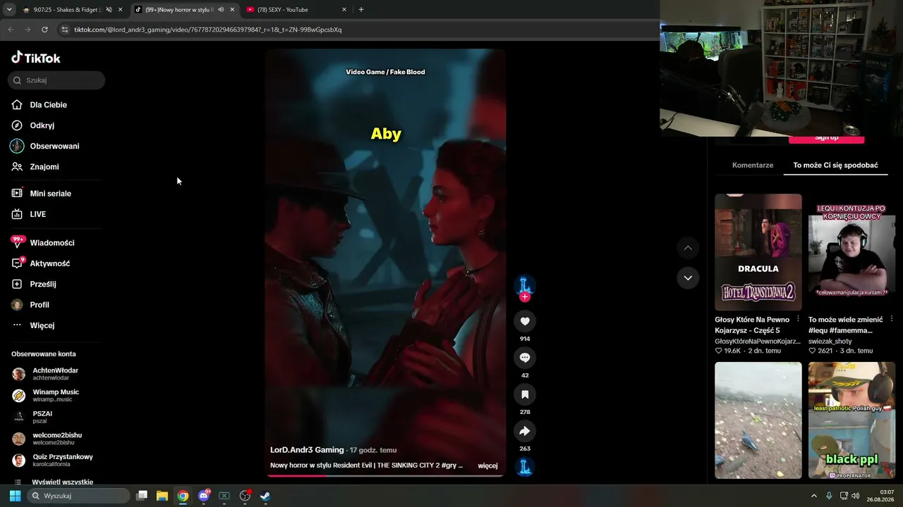The height and width of the screenshot is (507, 903).
Task: Open Discord from the taskbar
Action: pyautogui.click(x=204, y=496)
